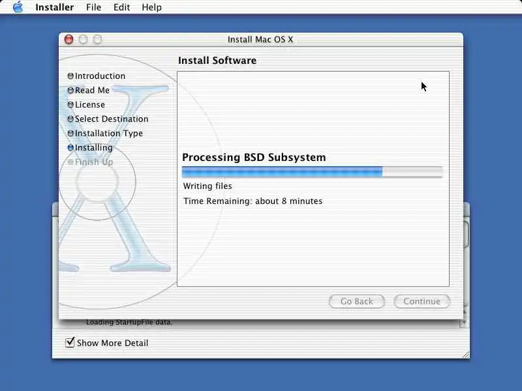Open the Help menu
The image size is (522, 391).
pyautogui.click(x=151, y=7)
